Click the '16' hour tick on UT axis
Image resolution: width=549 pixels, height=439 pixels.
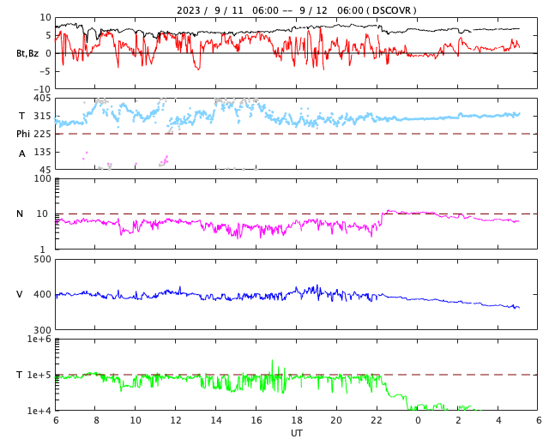coord(256,420)
